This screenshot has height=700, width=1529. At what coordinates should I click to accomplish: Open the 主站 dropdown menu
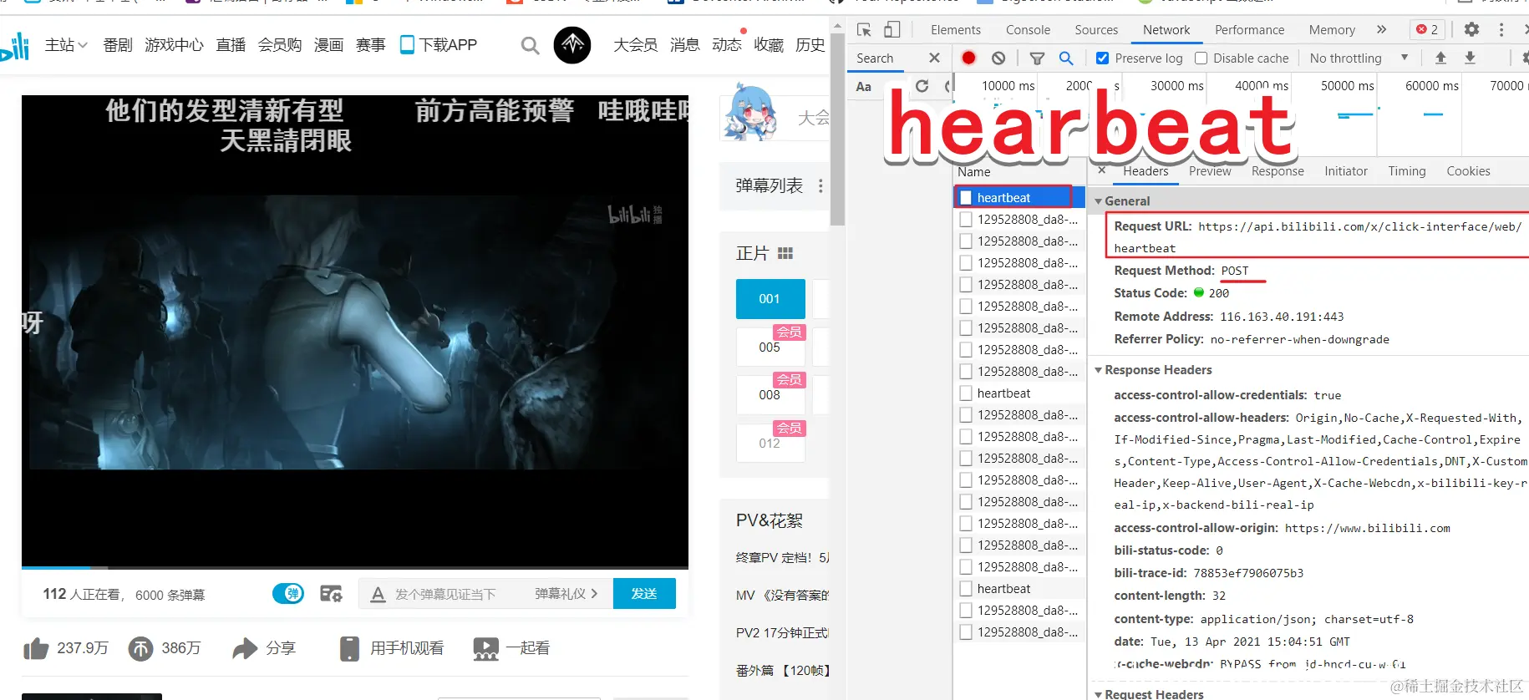point(66,45)
